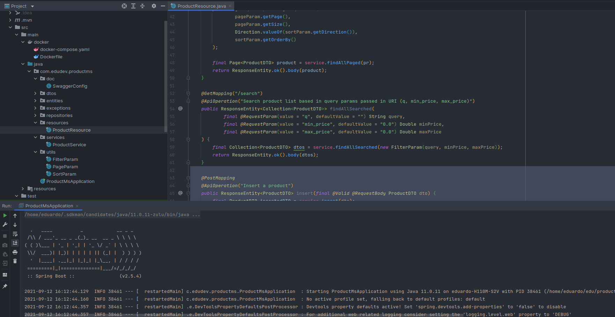Select the test folder in tree
This screenshot has width=615, height=317.
pos(32,196)
